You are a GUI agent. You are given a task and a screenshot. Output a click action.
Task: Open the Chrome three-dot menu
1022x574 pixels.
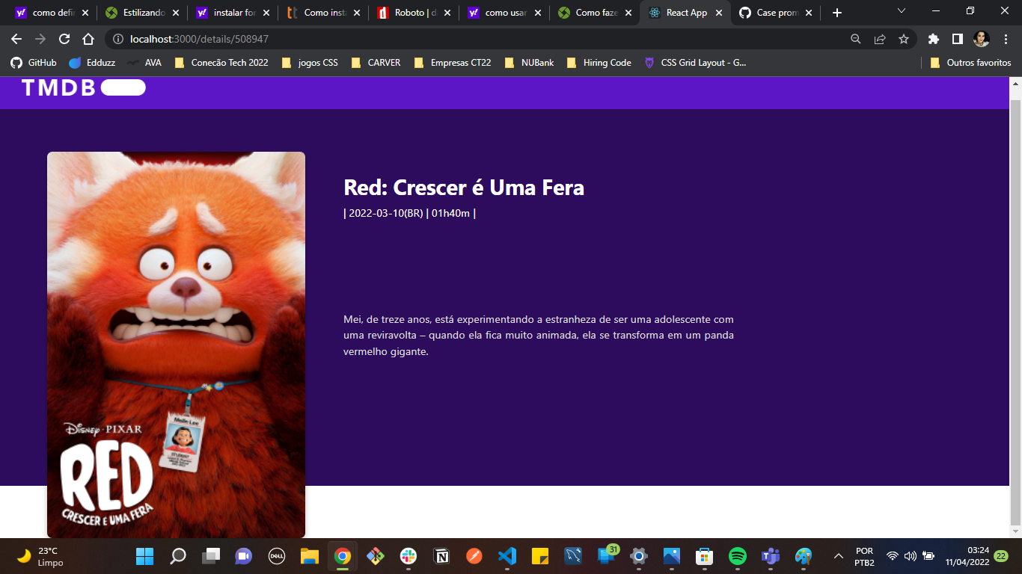click(1006, 39)
